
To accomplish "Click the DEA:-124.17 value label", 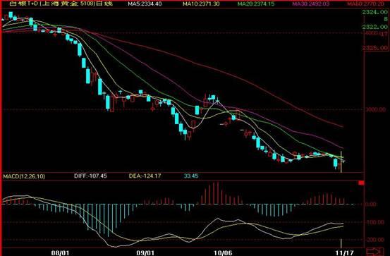I will (x=145, y=176).
